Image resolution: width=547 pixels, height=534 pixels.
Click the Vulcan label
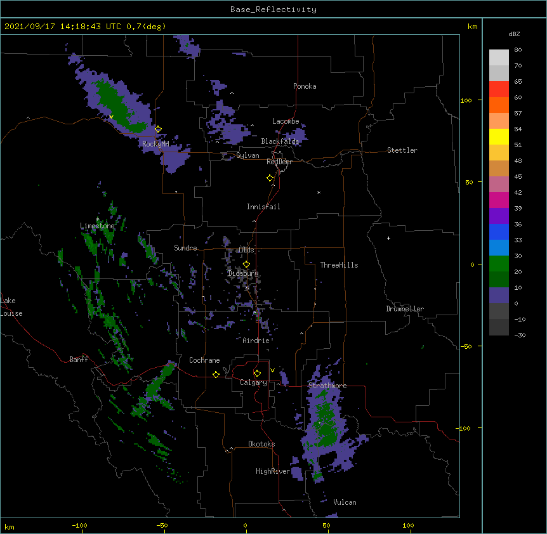coord(345,502)
